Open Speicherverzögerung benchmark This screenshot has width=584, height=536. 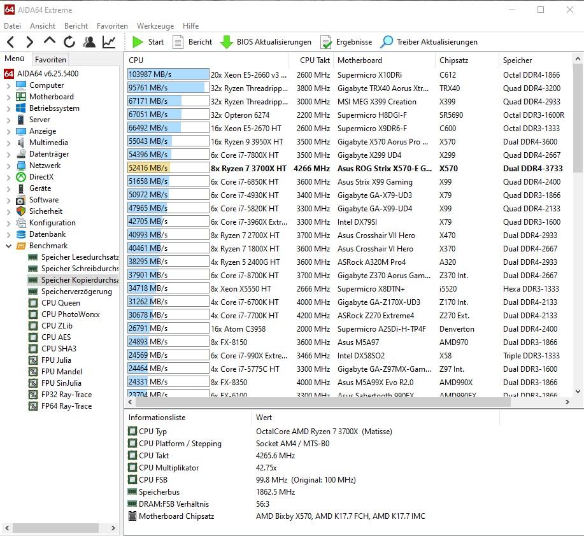point(70,292)
